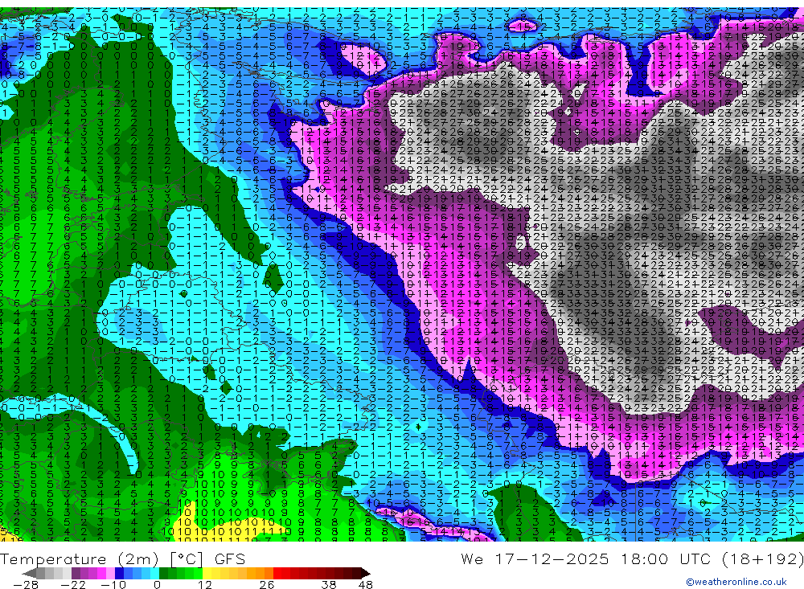804x589 pixels.
Task: Click the "-10" legend label
Action: pyautogui.click(x=113, y=585)
